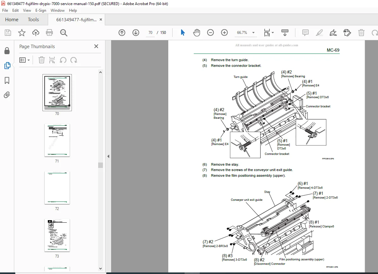Viewport: 378px width, 274px height.
Task: Open the thumbnails options dropdown menu
Action: pos(25,60)
